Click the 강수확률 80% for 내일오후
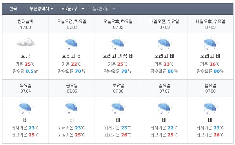Viewport: 235px width, 145px height. click(x=210, y=71)
